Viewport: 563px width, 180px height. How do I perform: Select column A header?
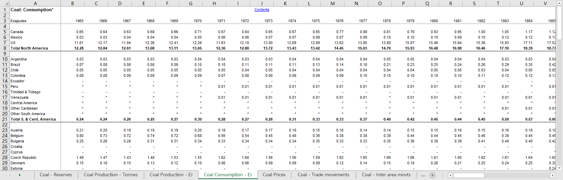(x=35, y=3)
